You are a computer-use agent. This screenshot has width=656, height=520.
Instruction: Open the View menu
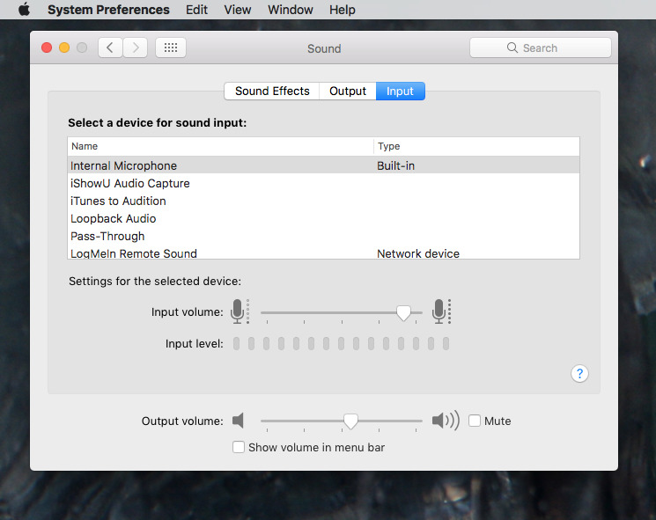(237, 10)
